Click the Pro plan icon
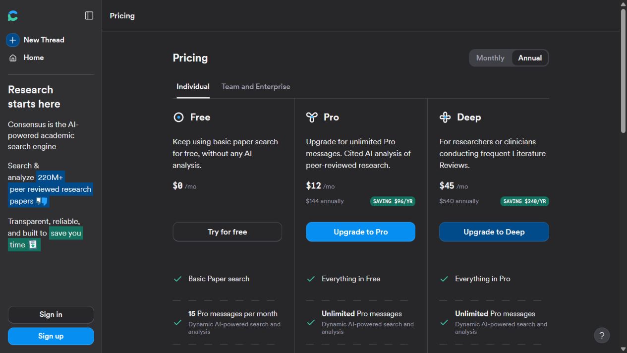The image size is (627, 353). [x=312, y=118]
